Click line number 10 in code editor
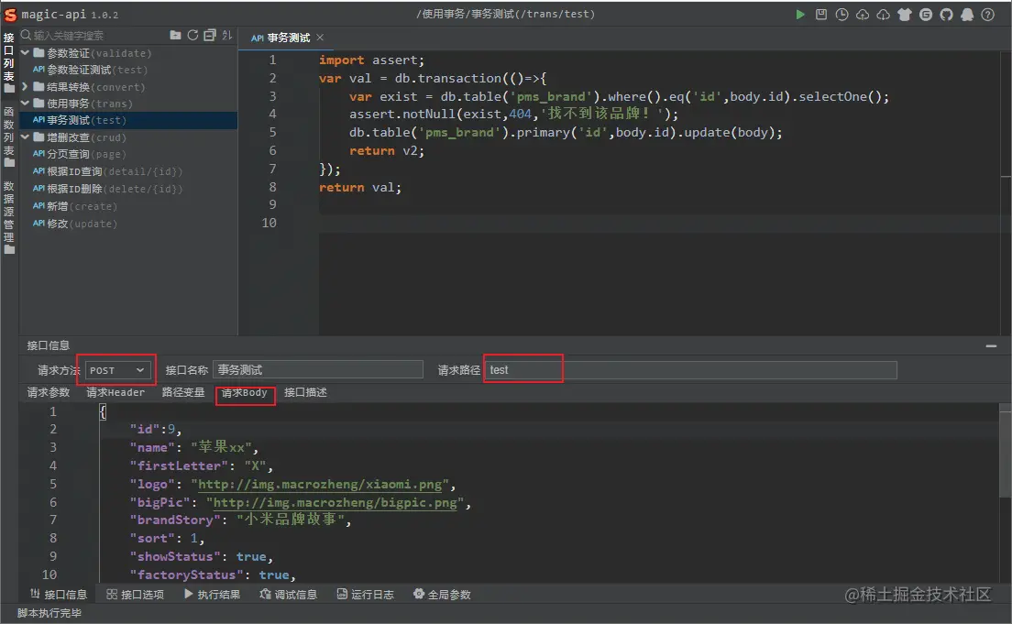The height and width of the screenshot is (624, 1012). (x=269, y=223)
